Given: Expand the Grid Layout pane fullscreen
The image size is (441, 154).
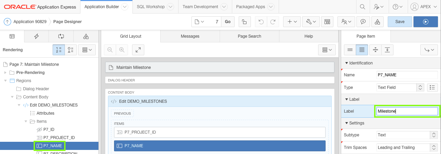Looking at the screenshot, I should (x=138, y=50).
